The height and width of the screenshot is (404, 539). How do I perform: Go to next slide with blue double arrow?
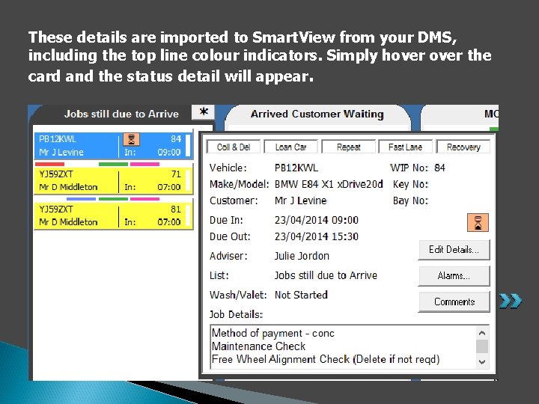pos(511,301)
